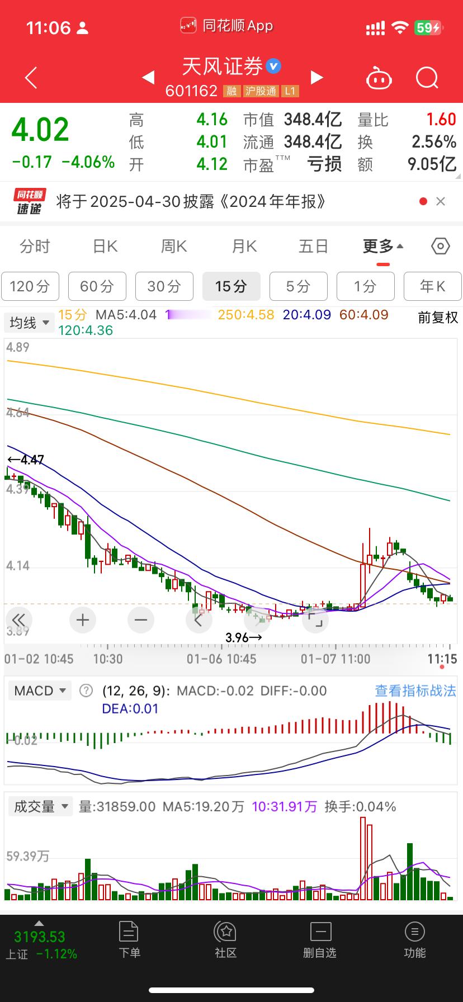Viewport: 463px width, 1002px height.
Task: Open the 2024年年报 disclosure news
Action: pyautogui.click(x=191, y=201)
